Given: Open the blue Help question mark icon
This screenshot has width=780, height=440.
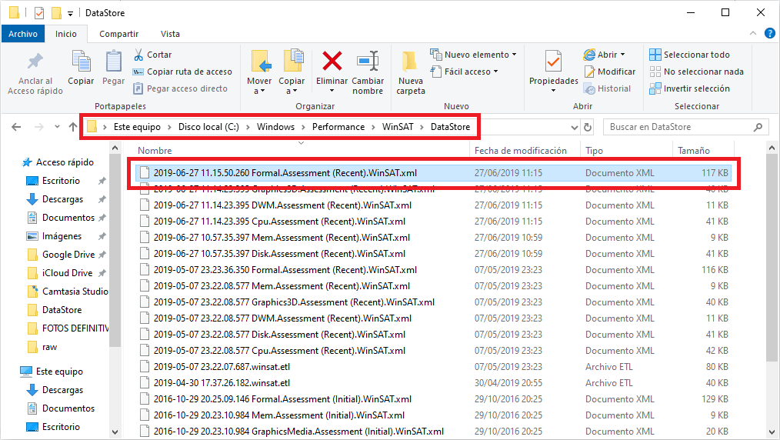Looking at the screenshot, I should point(769,34).
